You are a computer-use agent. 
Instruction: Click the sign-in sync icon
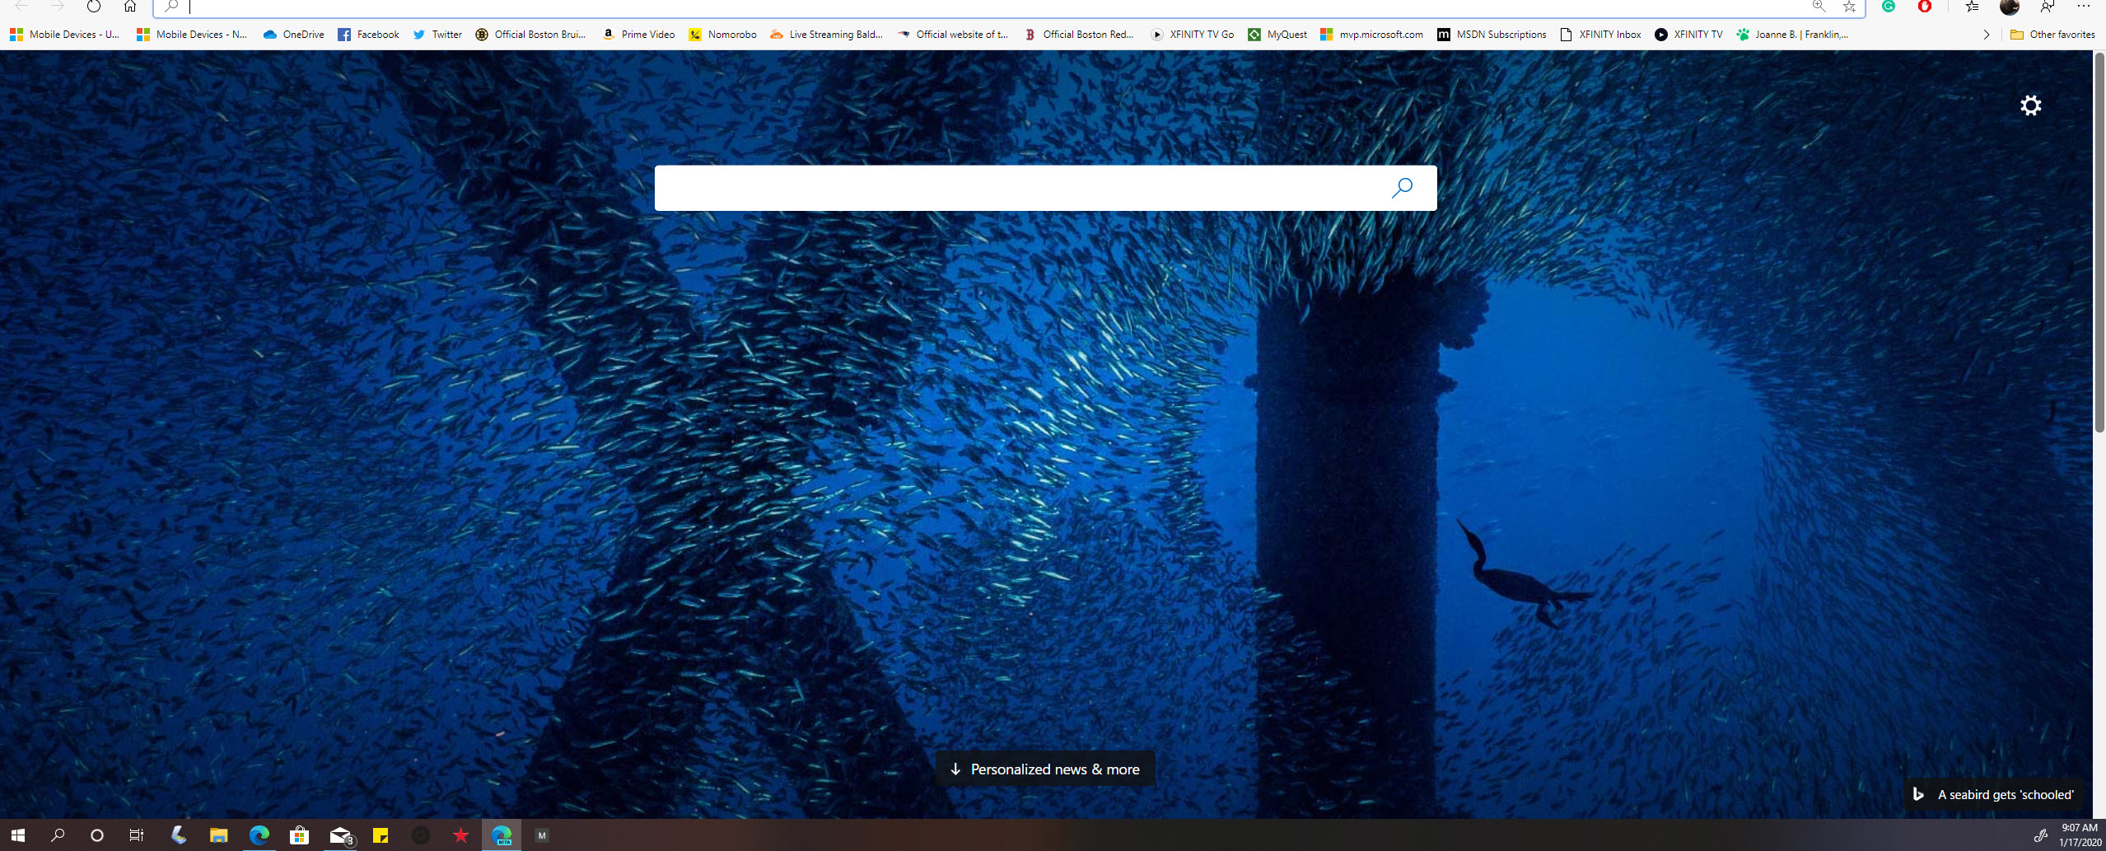[2046, 7]
